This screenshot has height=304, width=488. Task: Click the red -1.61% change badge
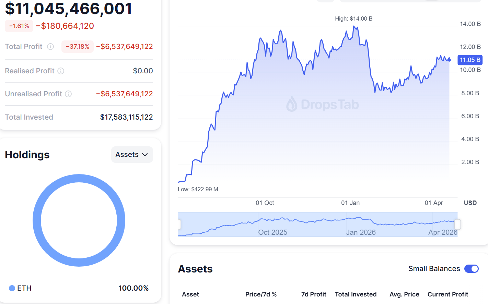19,26
